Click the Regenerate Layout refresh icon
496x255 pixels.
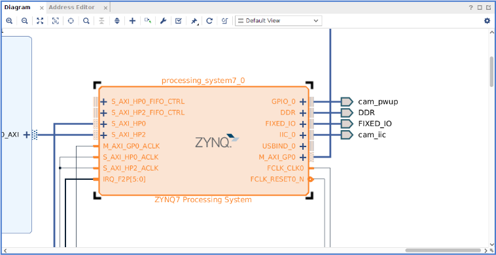[209, 21]
